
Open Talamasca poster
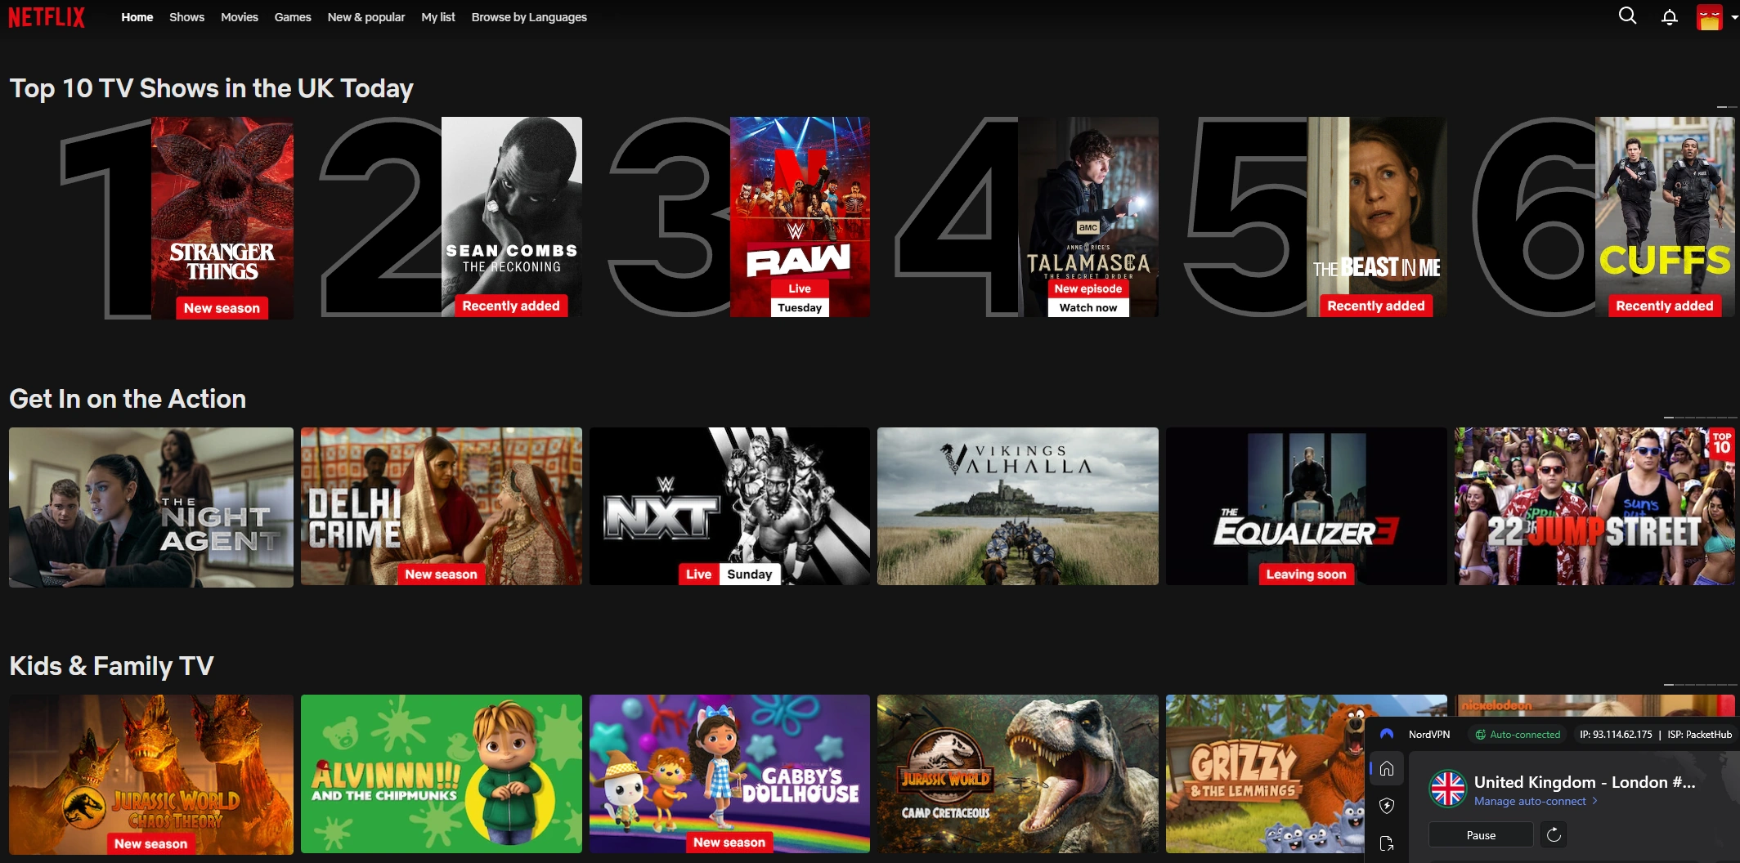pyautogui.click(x=1088, y=217)
